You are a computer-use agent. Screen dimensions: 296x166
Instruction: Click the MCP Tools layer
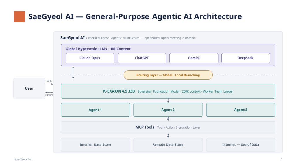[x=168, y=127]
